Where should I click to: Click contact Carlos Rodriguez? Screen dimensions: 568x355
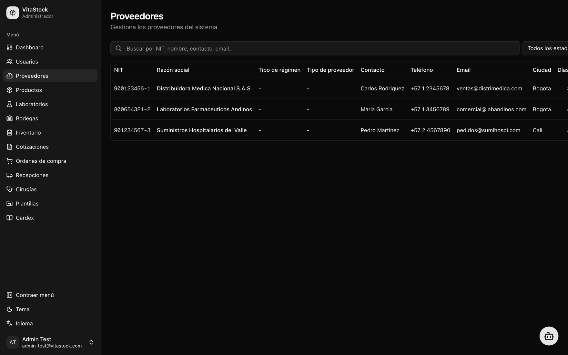point(382,88)
